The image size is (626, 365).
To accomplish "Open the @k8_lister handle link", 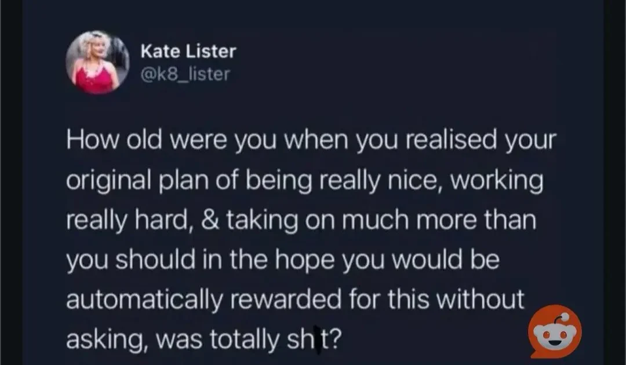I will [x=185, y=74].
